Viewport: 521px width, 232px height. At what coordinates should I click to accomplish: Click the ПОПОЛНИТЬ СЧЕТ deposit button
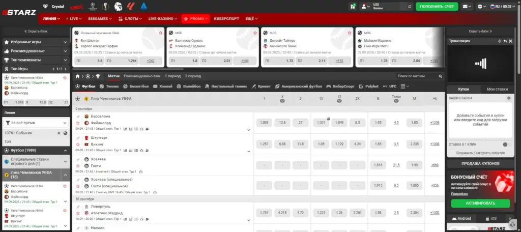click(437, 6)
